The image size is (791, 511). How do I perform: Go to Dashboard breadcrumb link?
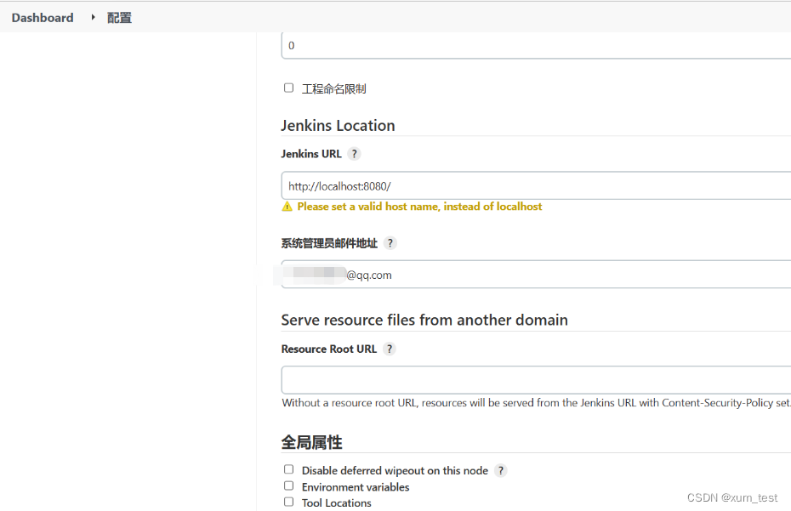point(43,18)
